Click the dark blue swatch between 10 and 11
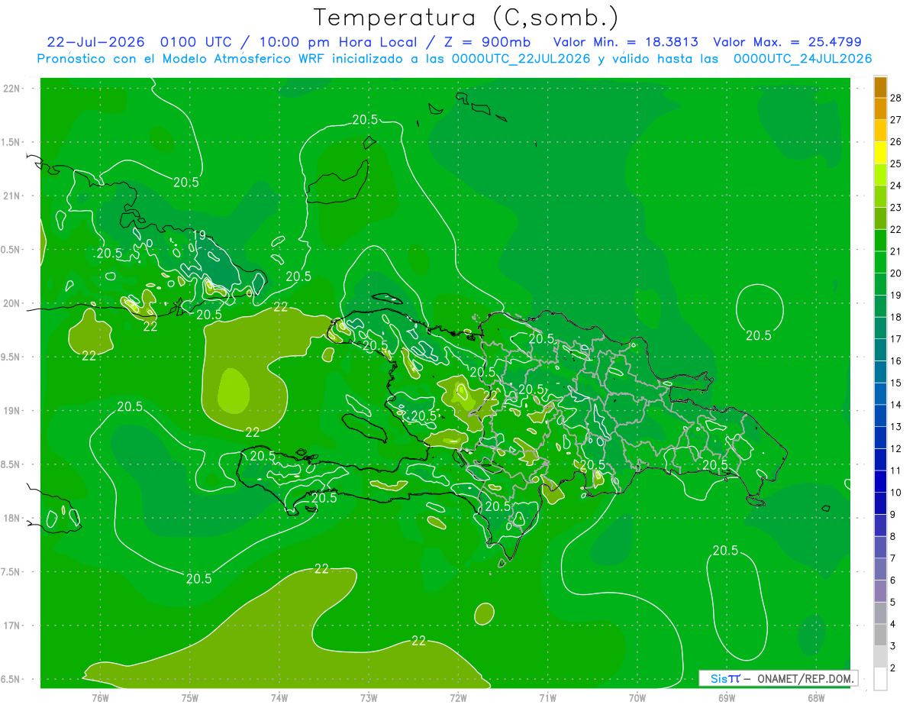Screen dimensions: 916x708 coord(880,482)
